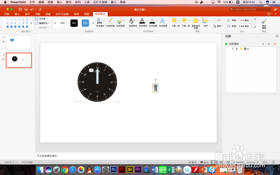The image size is (280, 175).
Task: Click 全部播放 to play all animations
Action: pyautogui.click(x=232, y=44)
